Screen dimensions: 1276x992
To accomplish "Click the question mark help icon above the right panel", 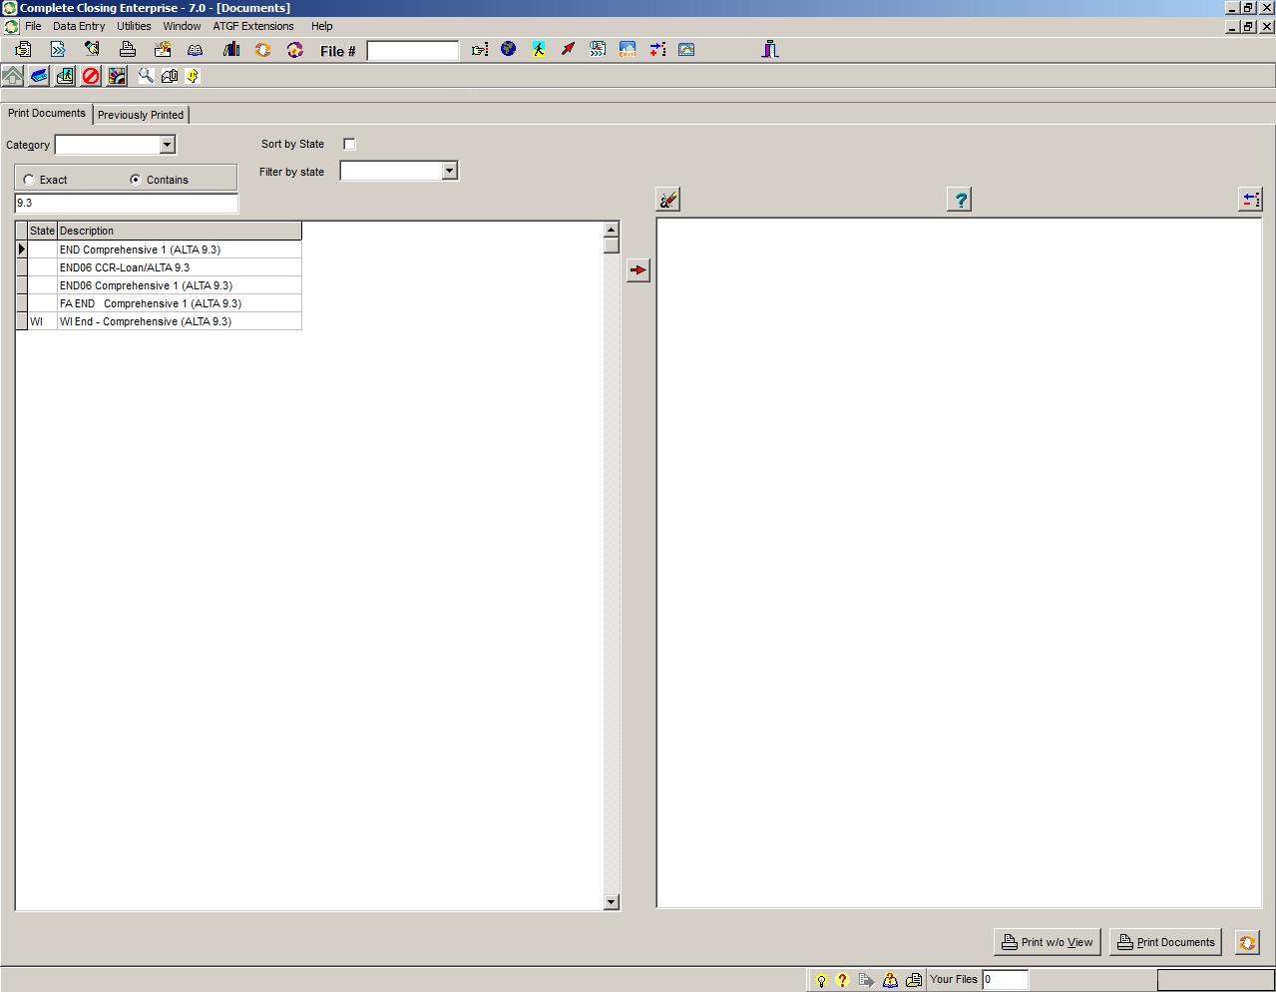I will point(960,200).
